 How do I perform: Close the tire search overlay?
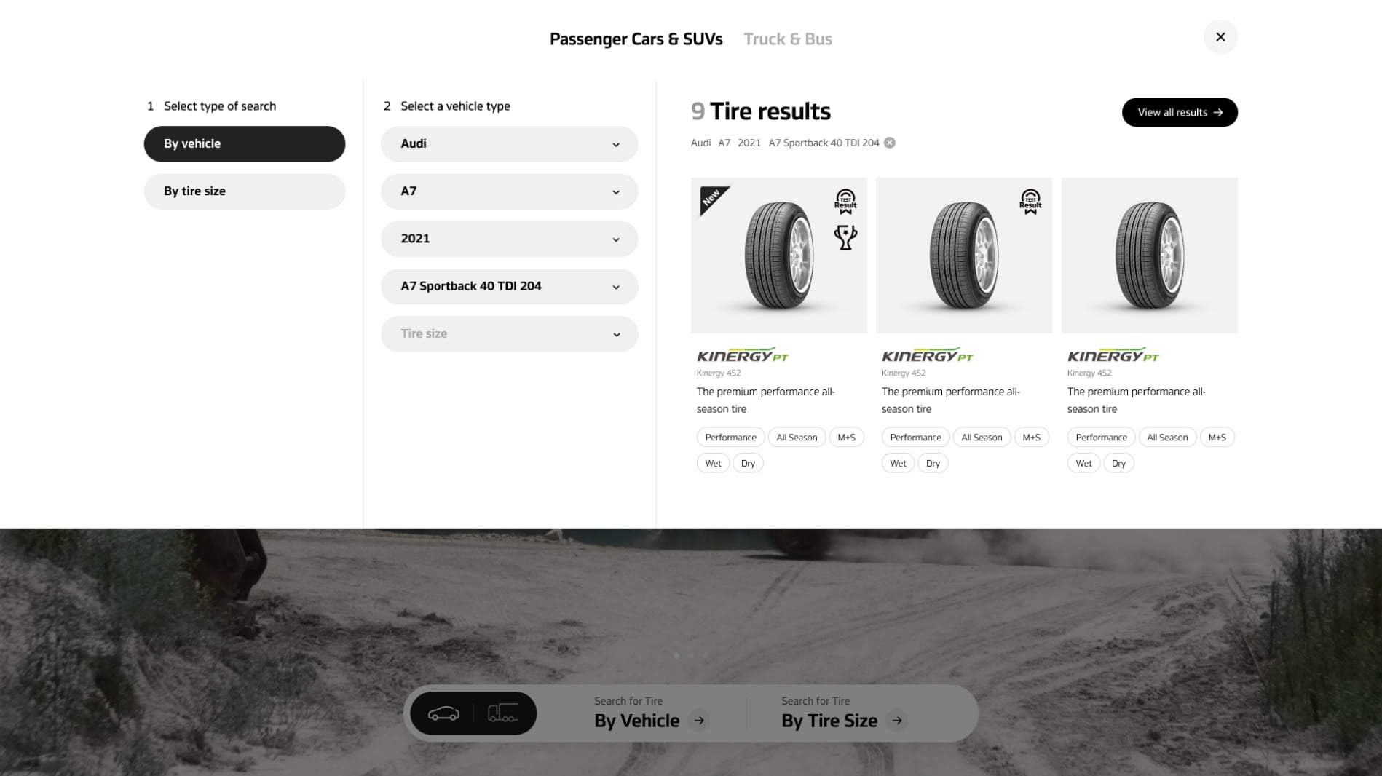[x=1220, y=37]
